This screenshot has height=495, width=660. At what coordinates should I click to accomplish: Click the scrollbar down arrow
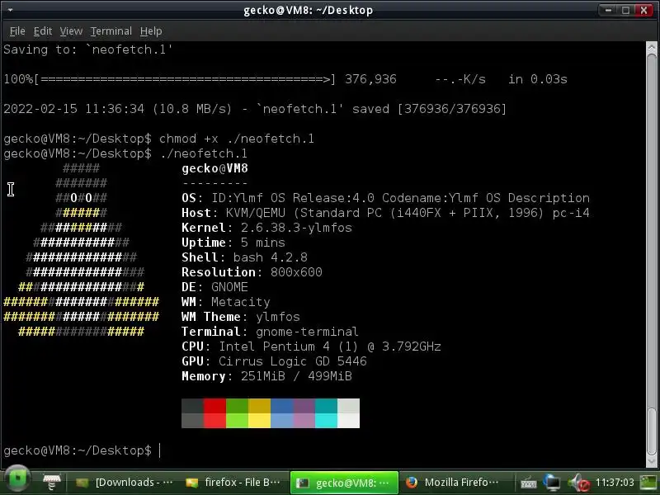[652, 462]
